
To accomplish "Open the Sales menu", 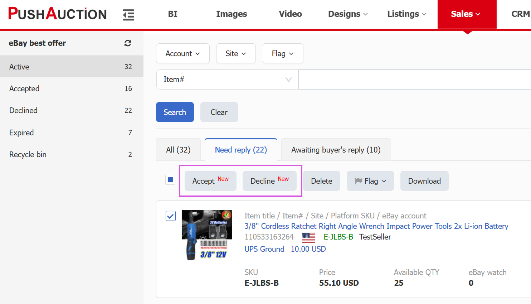I will 466,14.
